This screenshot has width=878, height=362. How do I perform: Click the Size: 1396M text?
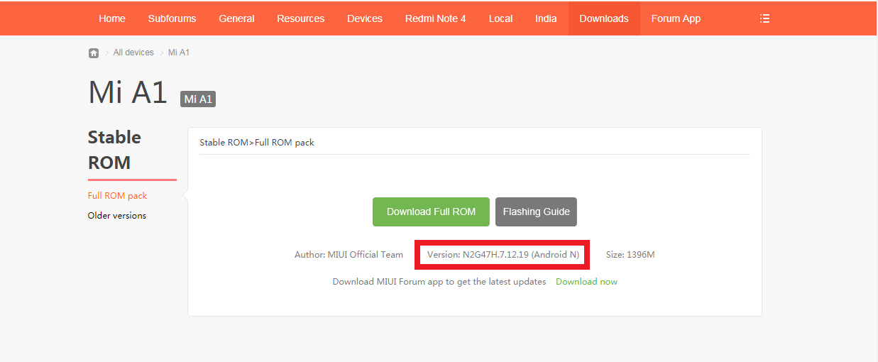point(630,255)
